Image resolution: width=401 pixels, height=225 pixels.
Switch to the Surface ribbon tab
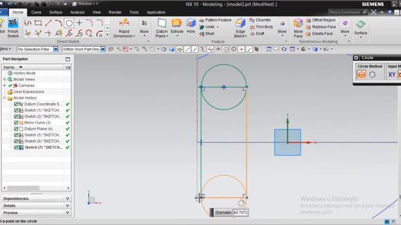tap(56, 12)
